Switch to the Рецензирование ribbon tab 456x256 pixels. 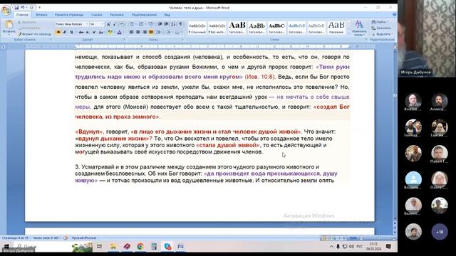[144, 14]
